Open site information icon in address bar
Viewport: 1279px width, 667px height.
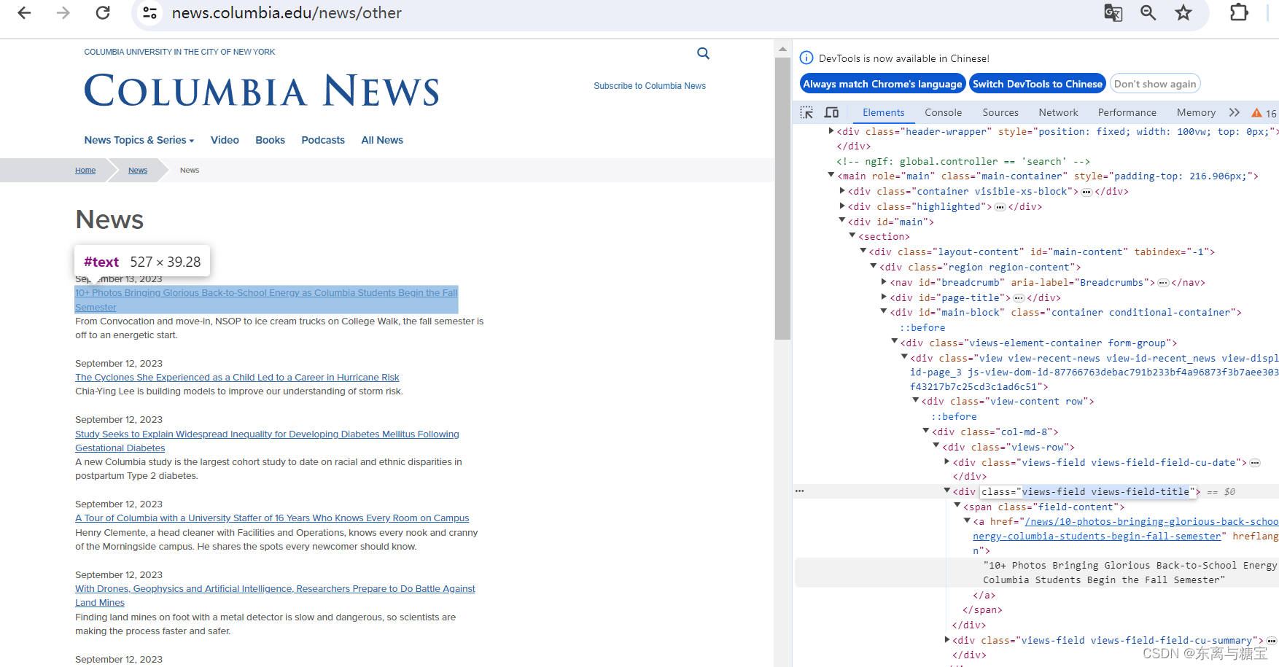(x=149, y=12)
